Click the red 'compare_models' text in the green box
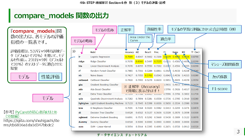Image resolution: width=245 pixels, height=138 pixels. tap(34, 31)
